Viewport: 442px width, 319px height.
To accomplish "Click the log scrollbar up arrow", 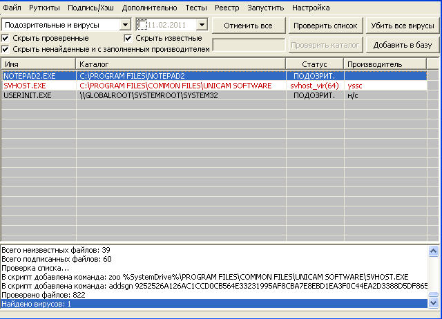I will 433,251.
